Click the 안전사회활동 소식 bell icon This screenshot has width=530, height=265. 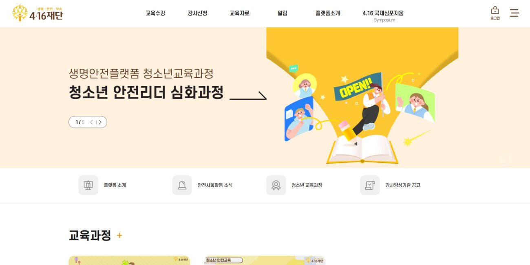(x=182, y=185)
